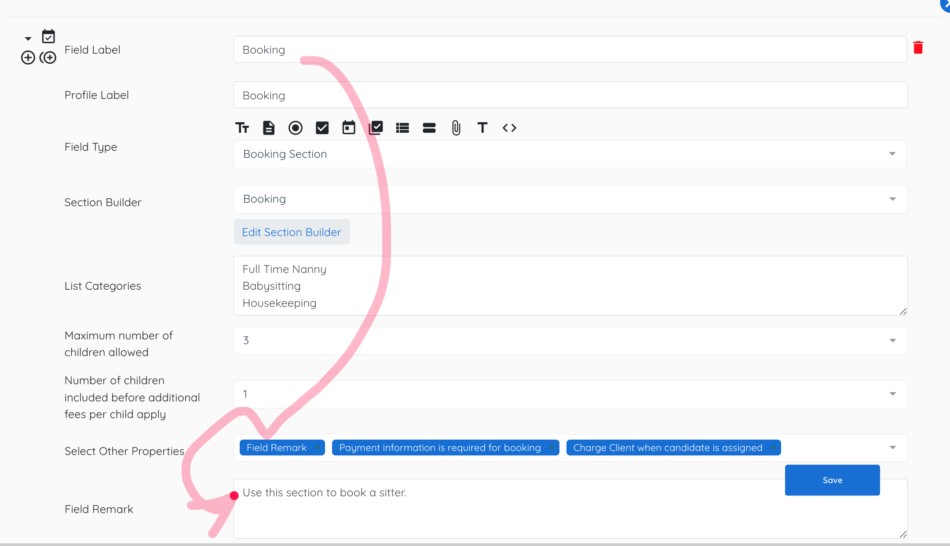Save the field settings
The height and width of the screenshot is (546, 950).
832,480
